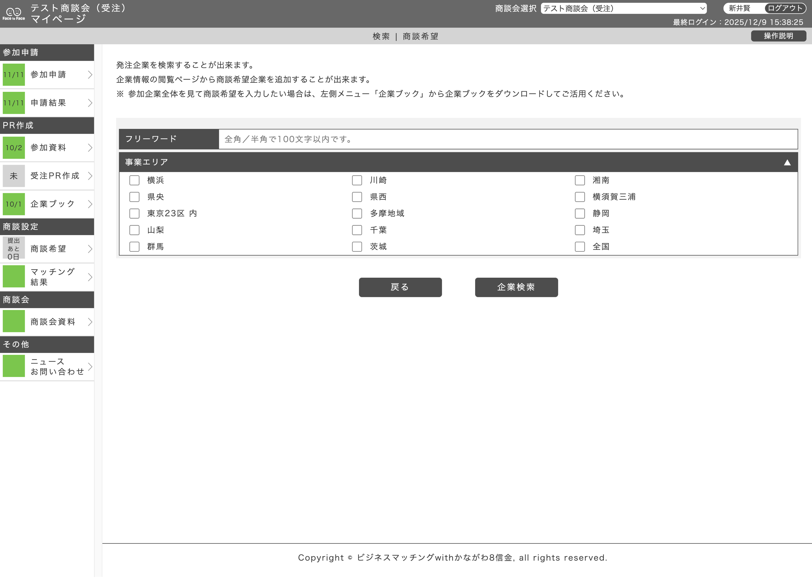Click the 戻る back button
Image resolution: width=812 pixels, height=588 pixels.
click(x=400, y=287)
